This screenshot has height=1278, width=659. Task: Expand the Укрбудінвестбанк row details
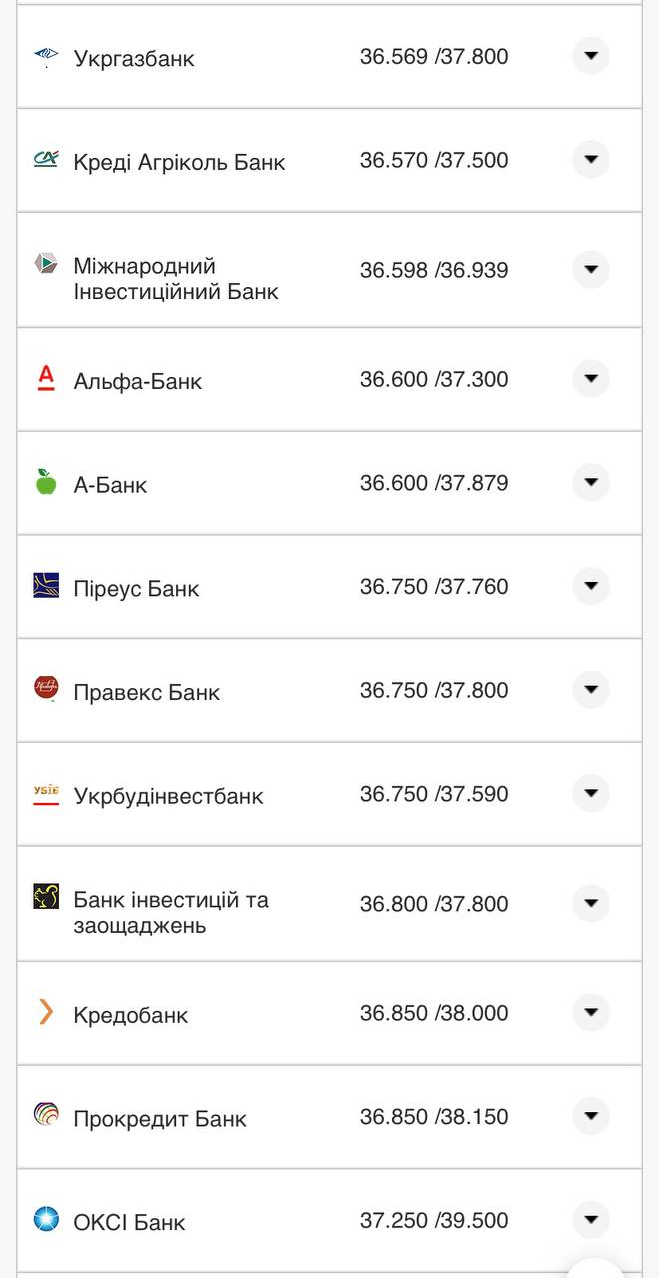pyautogui.click(x=591, y=793)
